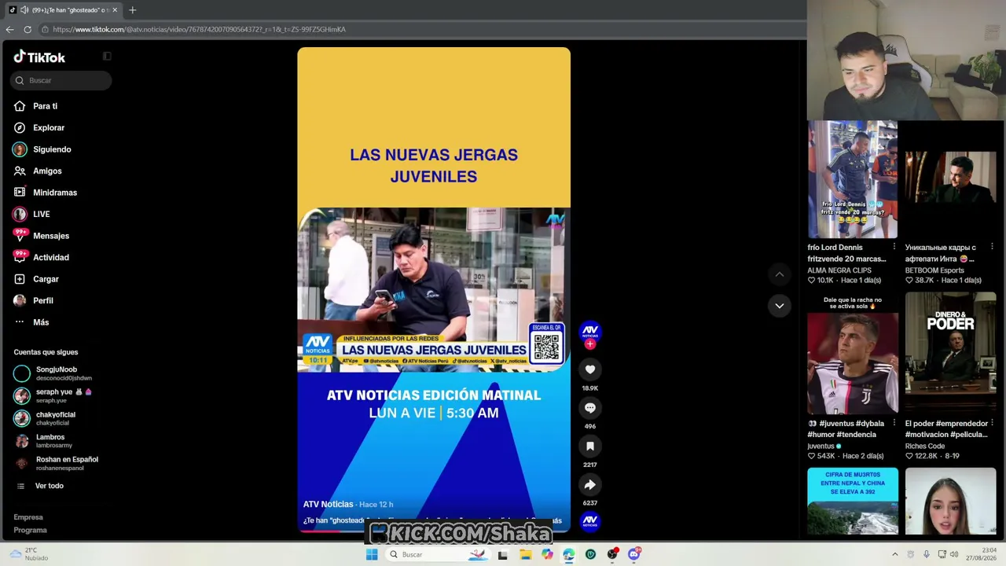Open the Windows Start menu
1006x566 pixels.
372,554
